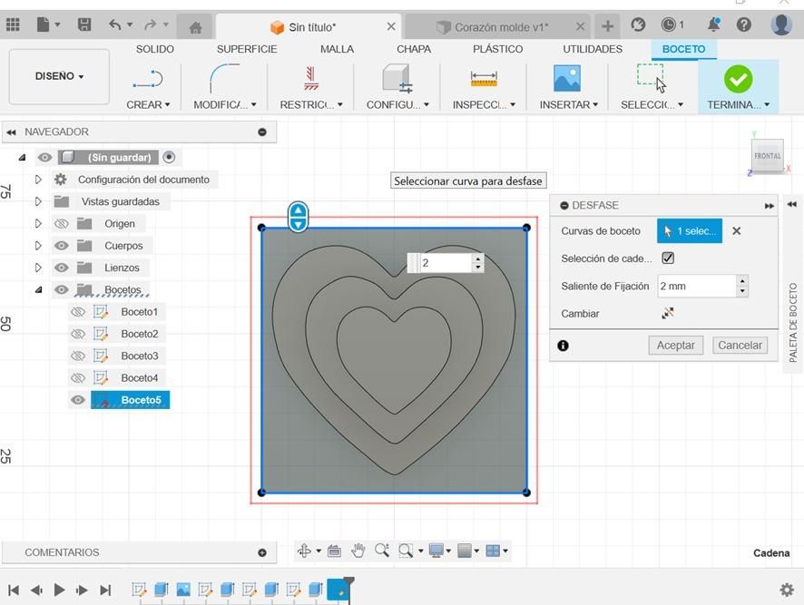Expand Configuración del documento node
This screenshot has width=804, height=605.
click(x=38, y=180)
